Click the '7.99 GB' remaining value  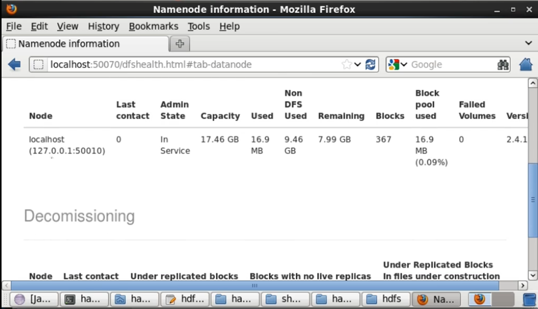[335, 139]
